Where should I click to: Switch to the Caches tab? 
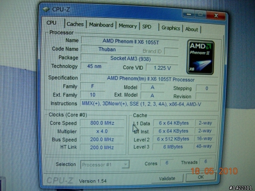(75, 24)
